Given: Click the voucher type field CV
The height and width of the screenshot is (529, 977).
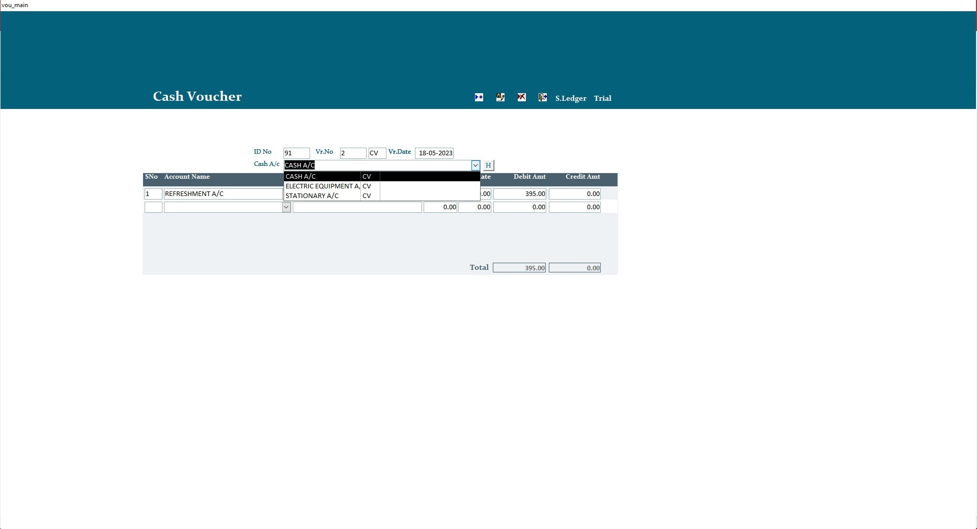Looking at the screenshot, I should tap(377, 153).
